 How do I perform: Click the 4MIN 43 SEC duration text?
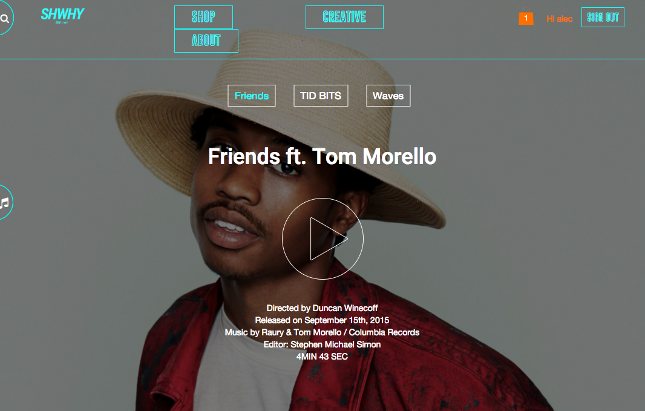pyautogui.click(x=322, y=357)
